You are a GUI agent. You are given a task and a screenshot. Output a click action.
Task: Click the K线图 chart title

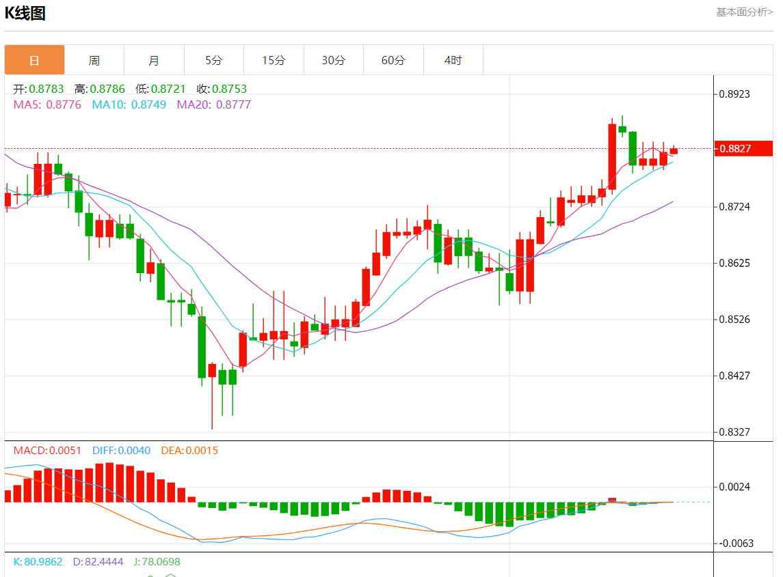(x=25, y=13)
